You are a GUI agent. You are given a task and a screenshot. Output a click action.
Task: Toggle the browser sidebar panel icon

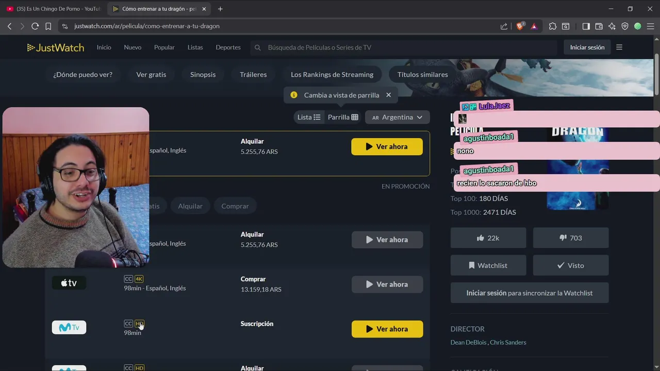pos(586,26)
